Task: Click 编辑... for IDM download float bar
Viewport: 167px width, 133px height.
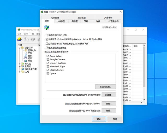Action: pos(109,111)
